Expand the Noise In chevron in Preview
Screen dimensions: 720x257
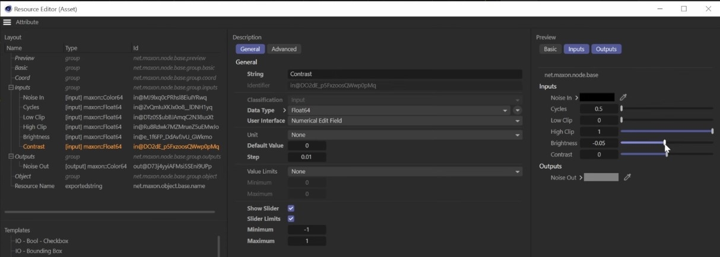(576, 98)
